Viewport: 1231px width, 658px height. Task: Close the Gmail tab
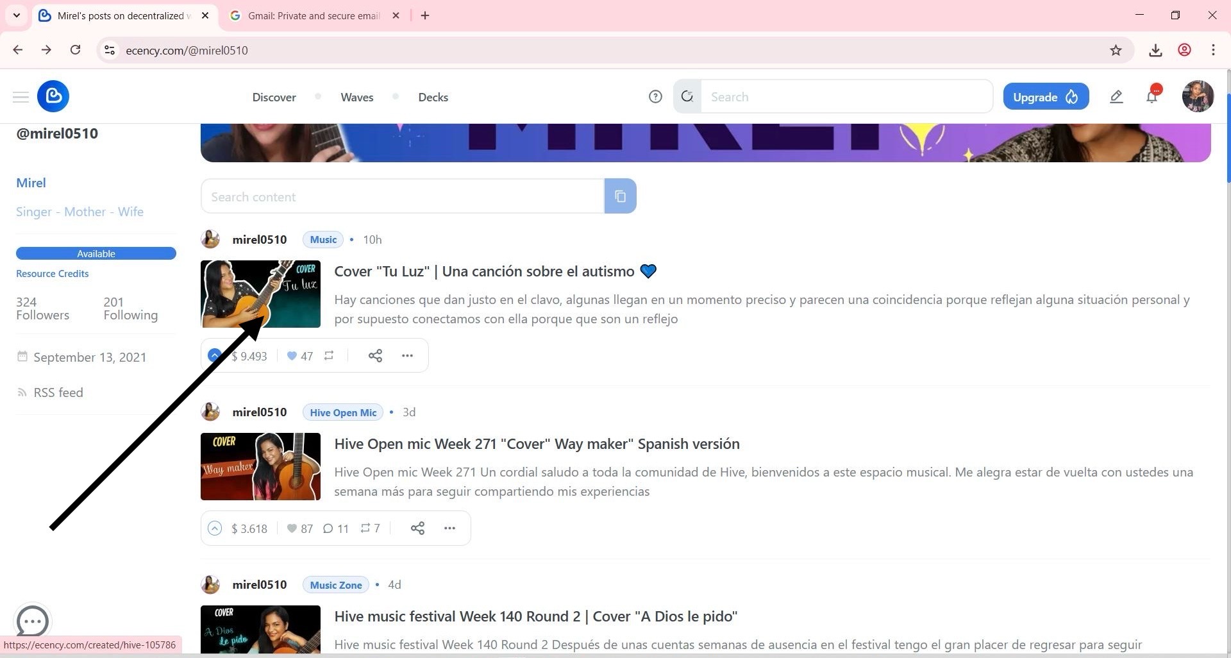[396, 15]
